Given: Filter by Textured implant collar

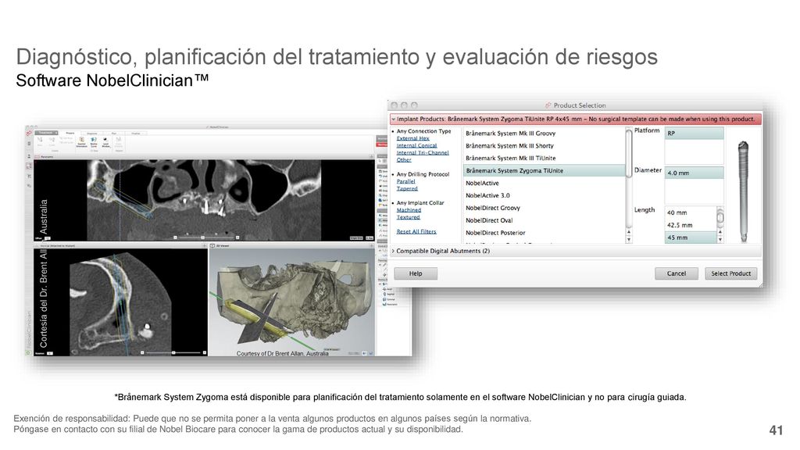Looking at the screenshot, I should 408,217.
